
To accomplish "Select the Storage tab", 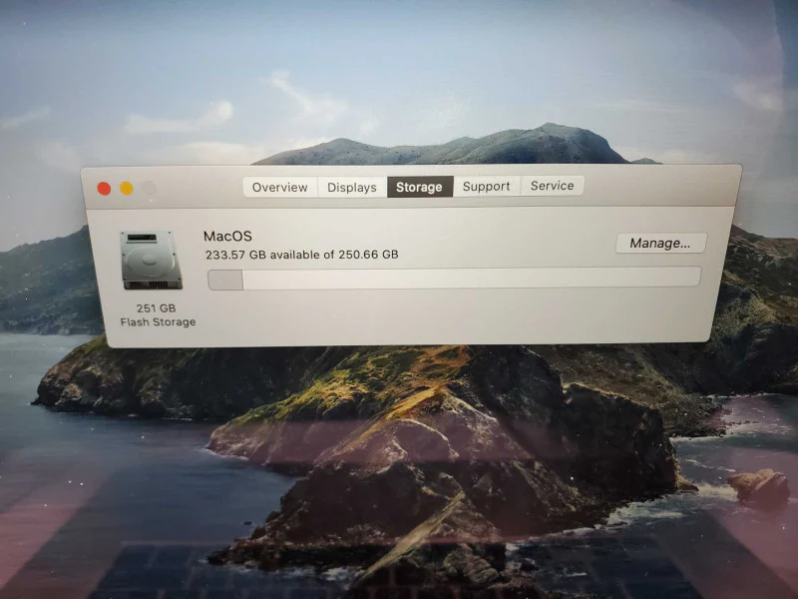I will tap(419, 187).
